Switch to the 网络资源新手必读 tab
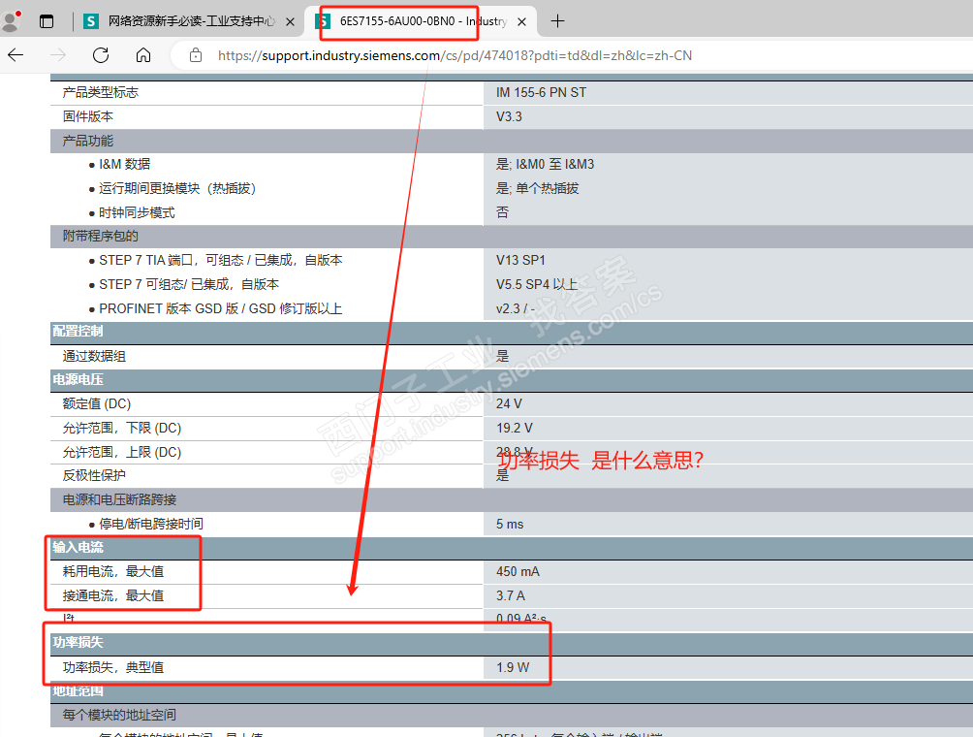 [191, 21]
